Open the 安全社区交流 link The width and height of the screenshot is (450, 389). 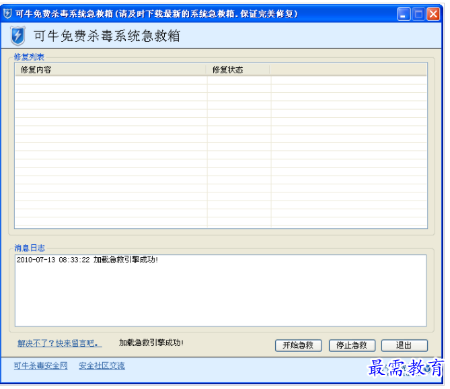(102, 365)
